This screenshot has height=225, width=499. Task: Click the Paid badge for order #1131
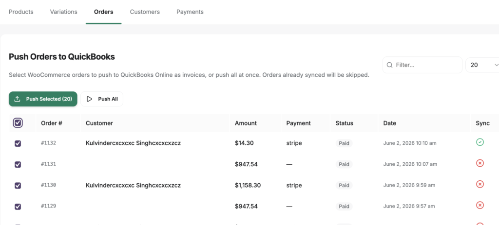pyautogui.click(x=344, y=164)
